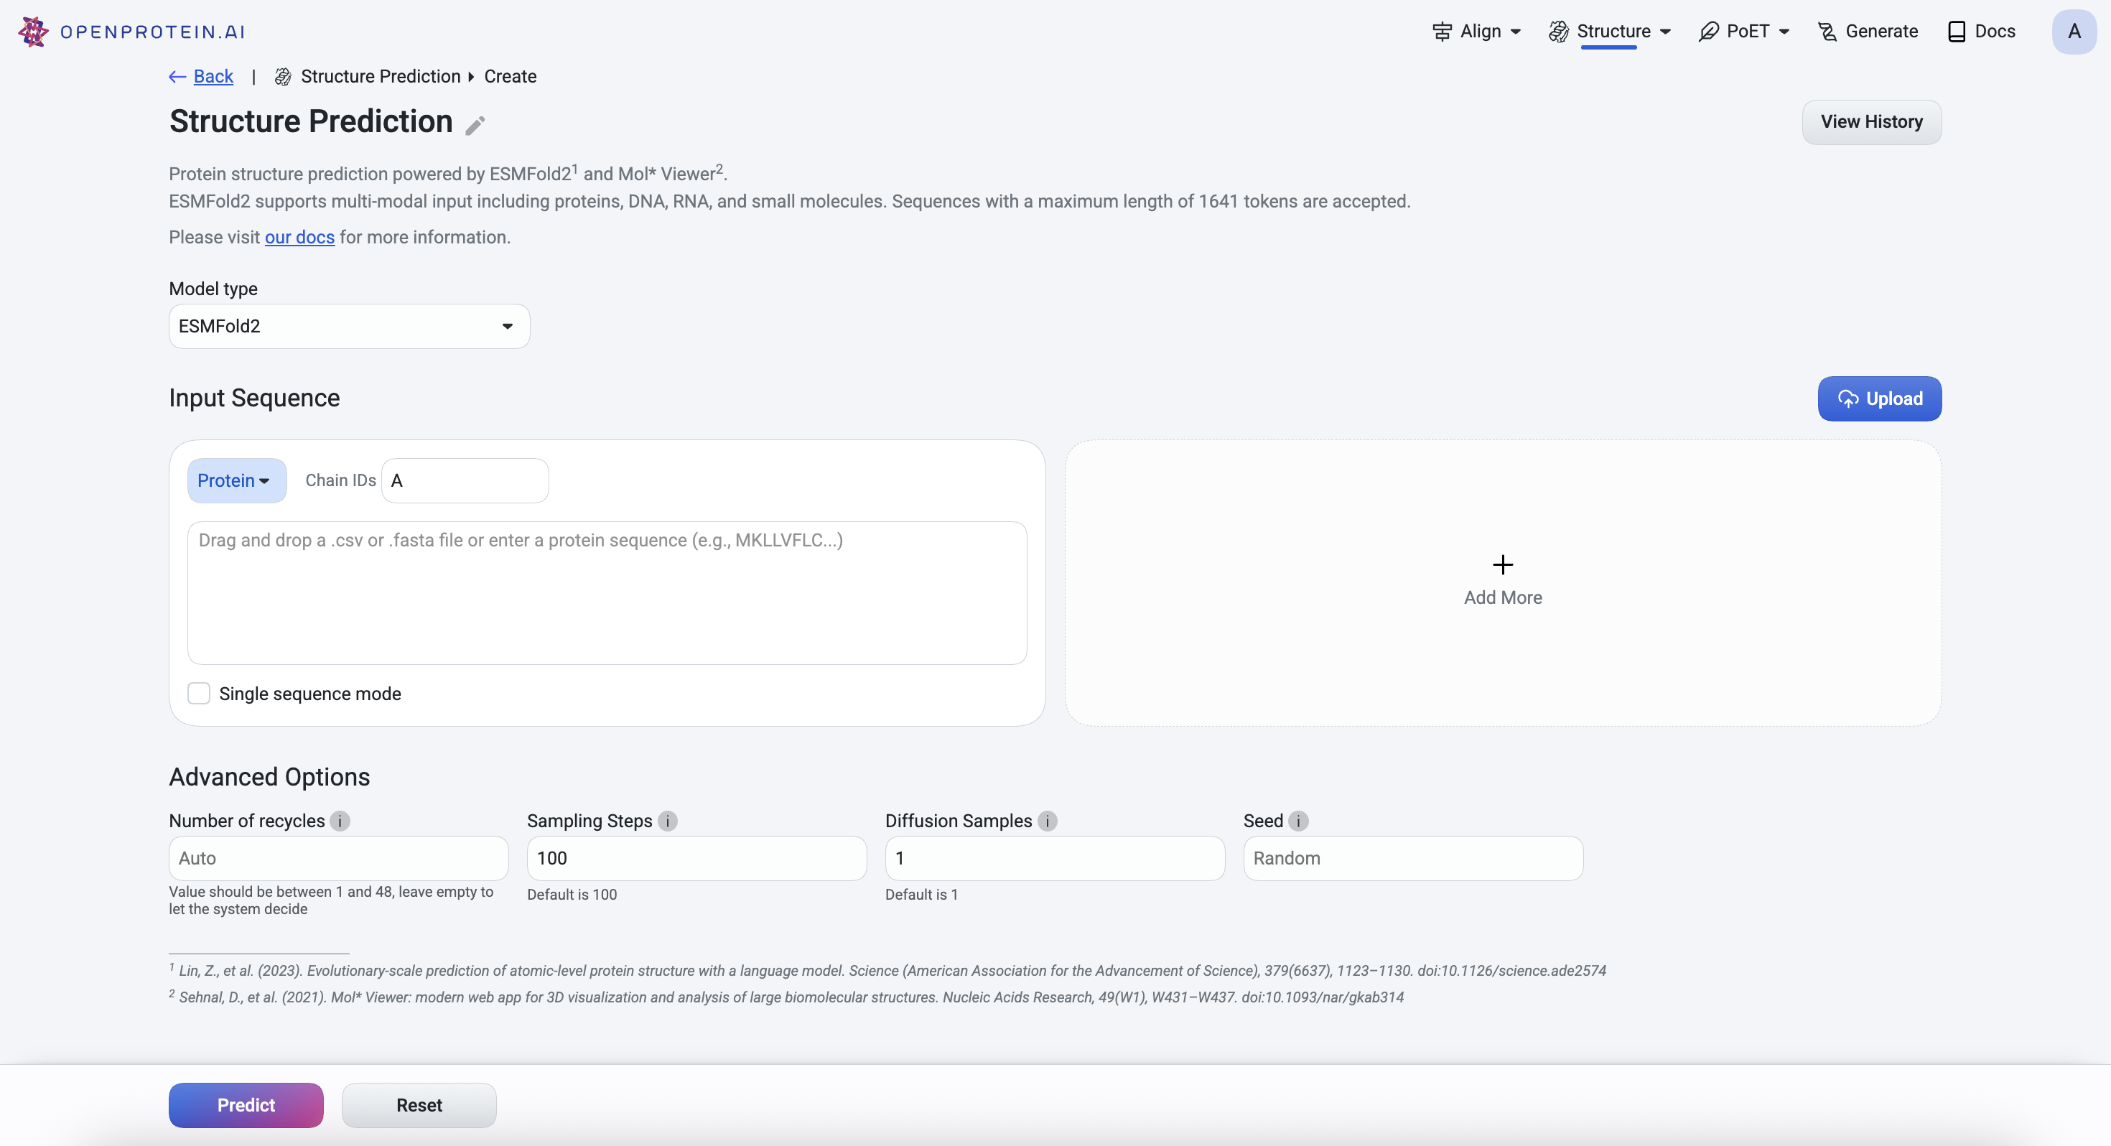The height and width of the screenshot is (1146, 2111).
Task: Open the Model type ESMFold2 dropdown
Action: [x=349, y=326]
